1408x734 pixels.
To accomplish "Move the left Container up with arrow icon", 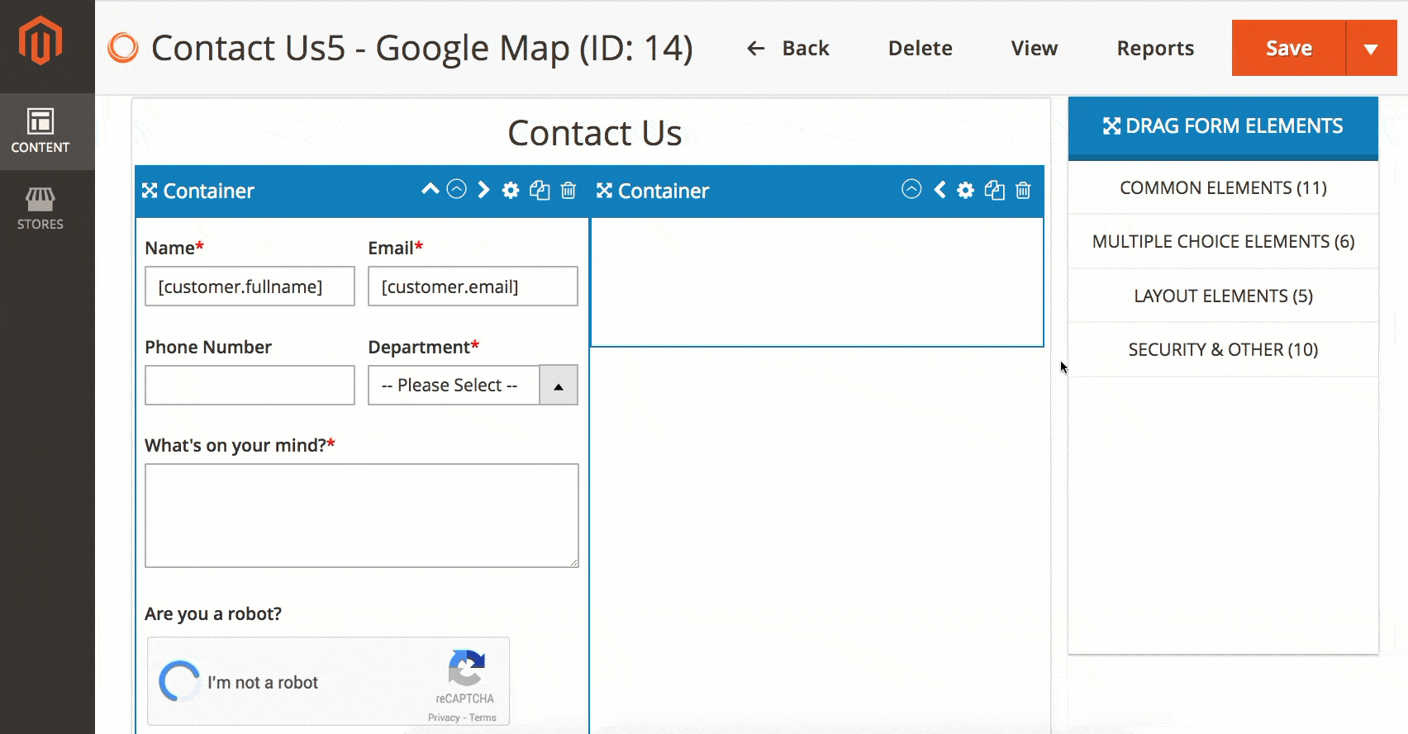I will click(430, 189).
